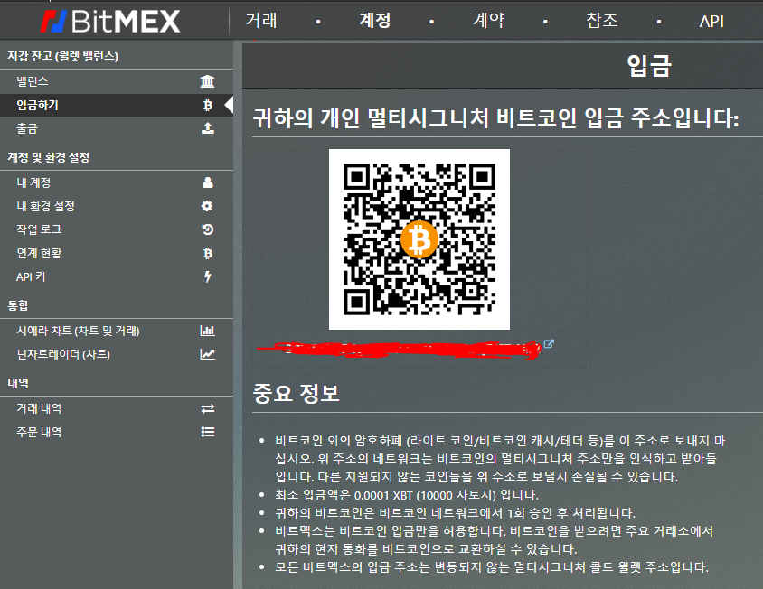Click the history icon beside 작업 로그
Viewport: 763px width, 589px height.
pos(208,229)
